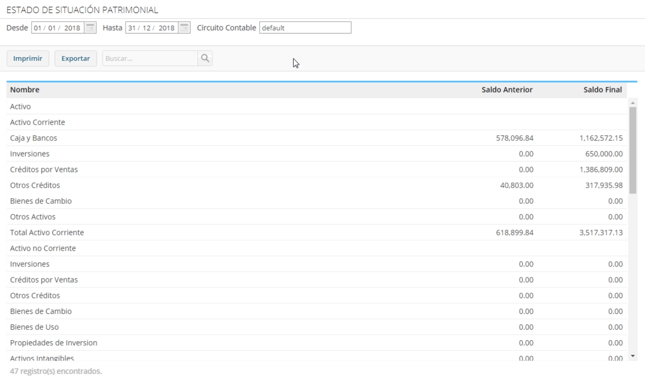This screenshot has height=390, width=645.
Task: Click the scrollbar up arrow
Action: (x=633, y=102)
